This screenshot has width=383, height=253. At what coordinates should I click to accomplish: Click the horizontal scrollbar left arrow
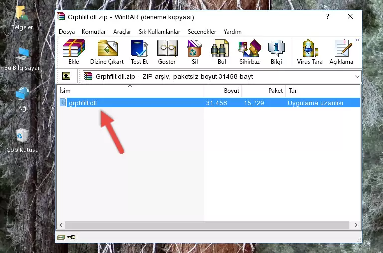[x=61, y=225]
